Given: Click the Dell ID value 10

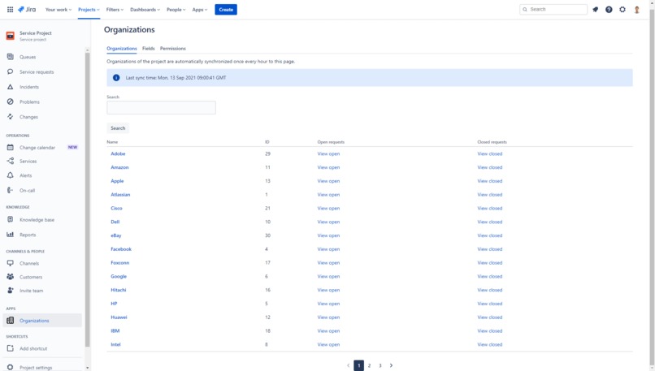Looking at the screenshot, I should (267, 222).
